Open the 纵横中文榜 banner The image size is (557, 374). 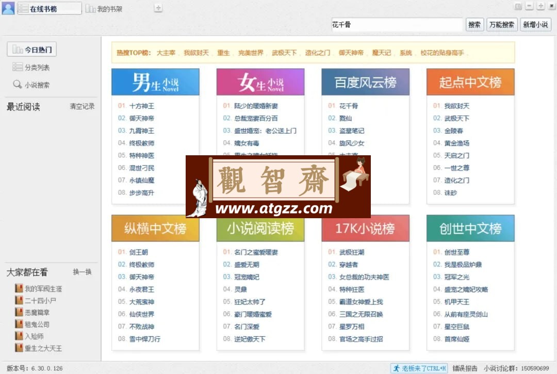point(155,228)
